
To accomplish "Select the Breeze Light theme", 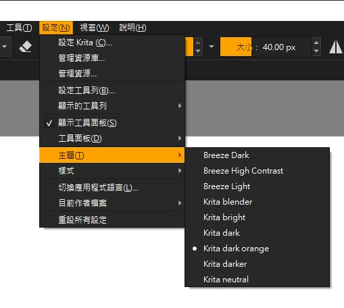I will pos(257,186).
